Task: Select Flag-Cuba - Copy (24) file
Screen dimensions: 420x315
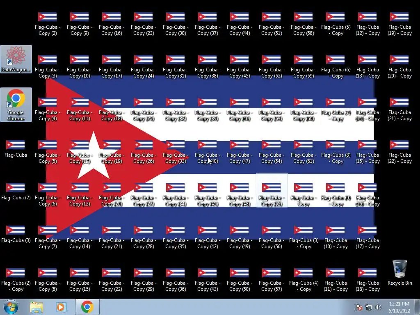Action: coord(143,67)
